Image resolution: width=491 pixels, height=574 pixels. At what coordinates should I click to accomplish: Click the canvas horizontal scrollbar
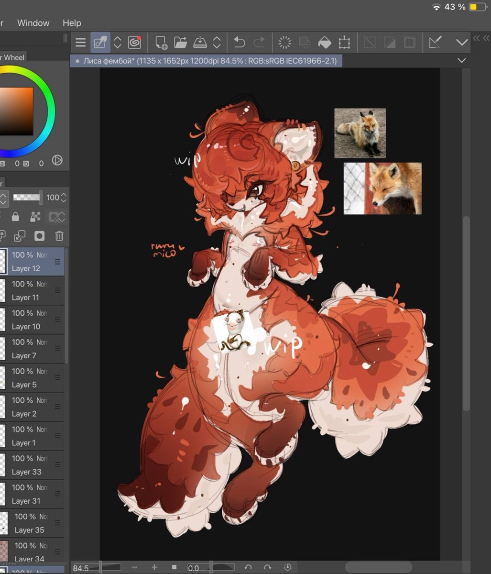point(378,567)
